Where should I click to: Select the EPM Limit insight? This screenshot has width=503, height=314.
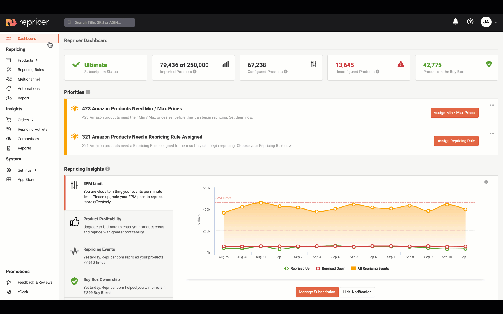[x=119, y=193]
